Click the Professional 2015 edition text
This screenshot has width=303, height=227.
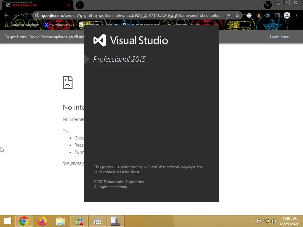click(x=119, y=59)
